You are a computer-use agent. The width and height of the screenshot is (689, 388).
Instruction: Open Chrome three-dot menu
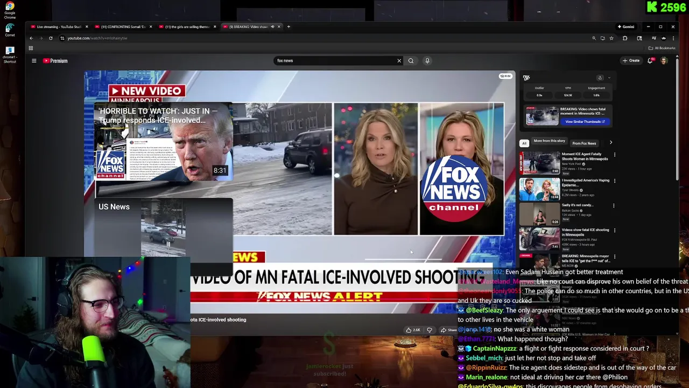point(672,38)
